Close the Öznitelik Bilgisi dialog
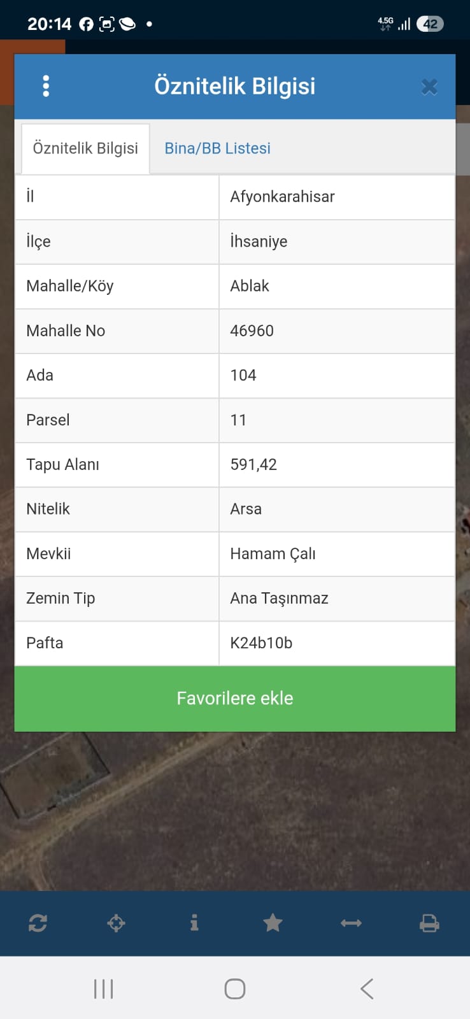 point(429,87)
